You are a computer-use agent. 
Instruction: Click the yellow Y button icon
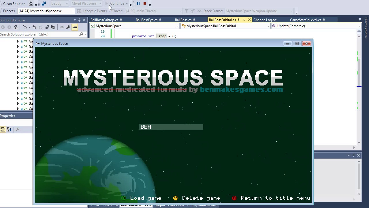coord(175,198)
